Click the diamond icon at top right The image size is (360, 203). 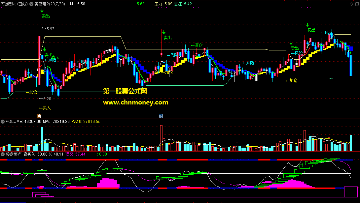pyautogui.click(x=351, y=4)
